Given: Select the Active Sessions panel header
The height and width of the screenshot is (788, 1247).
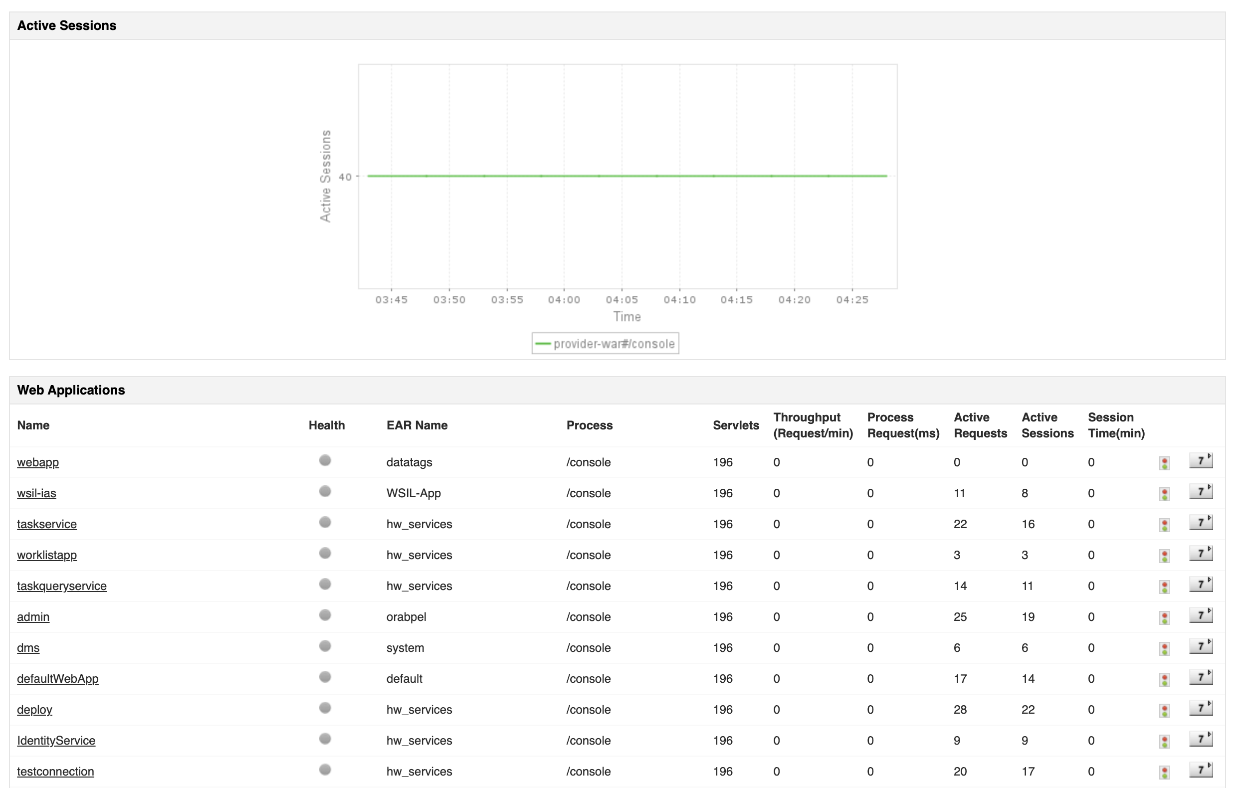Looking at the screenshot, I should [x=67, y=25].
